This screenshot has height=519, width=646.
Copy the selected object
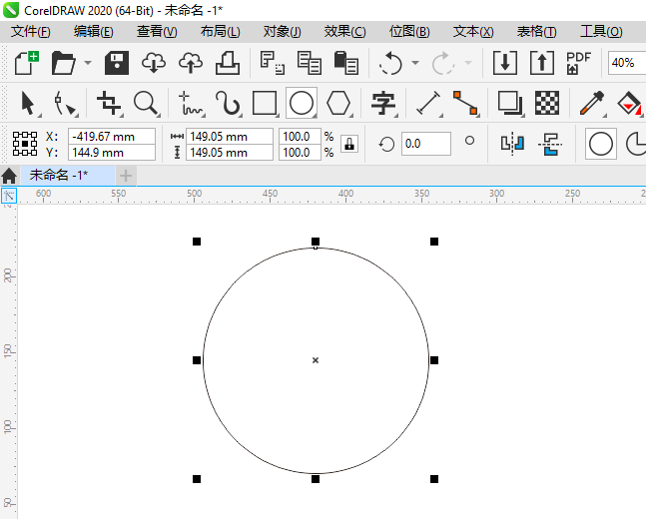310,63
